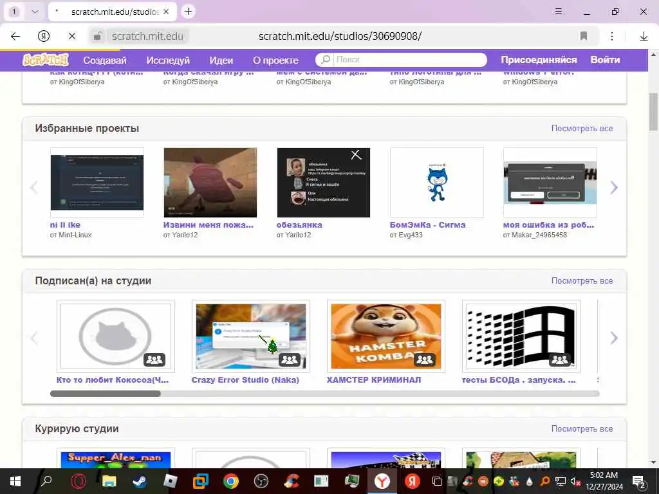Screen dimensions: 659x494
Task: Stop page loading with the X button
Action: tap(72, 36)
